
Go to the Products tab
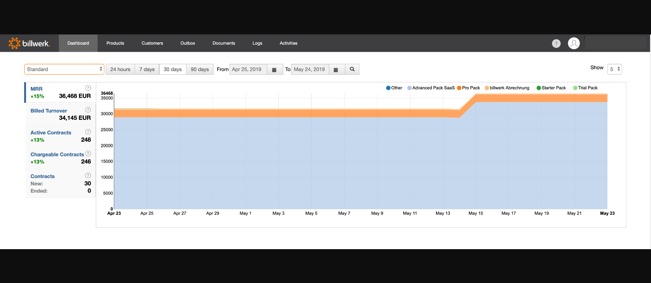[115, 43]
